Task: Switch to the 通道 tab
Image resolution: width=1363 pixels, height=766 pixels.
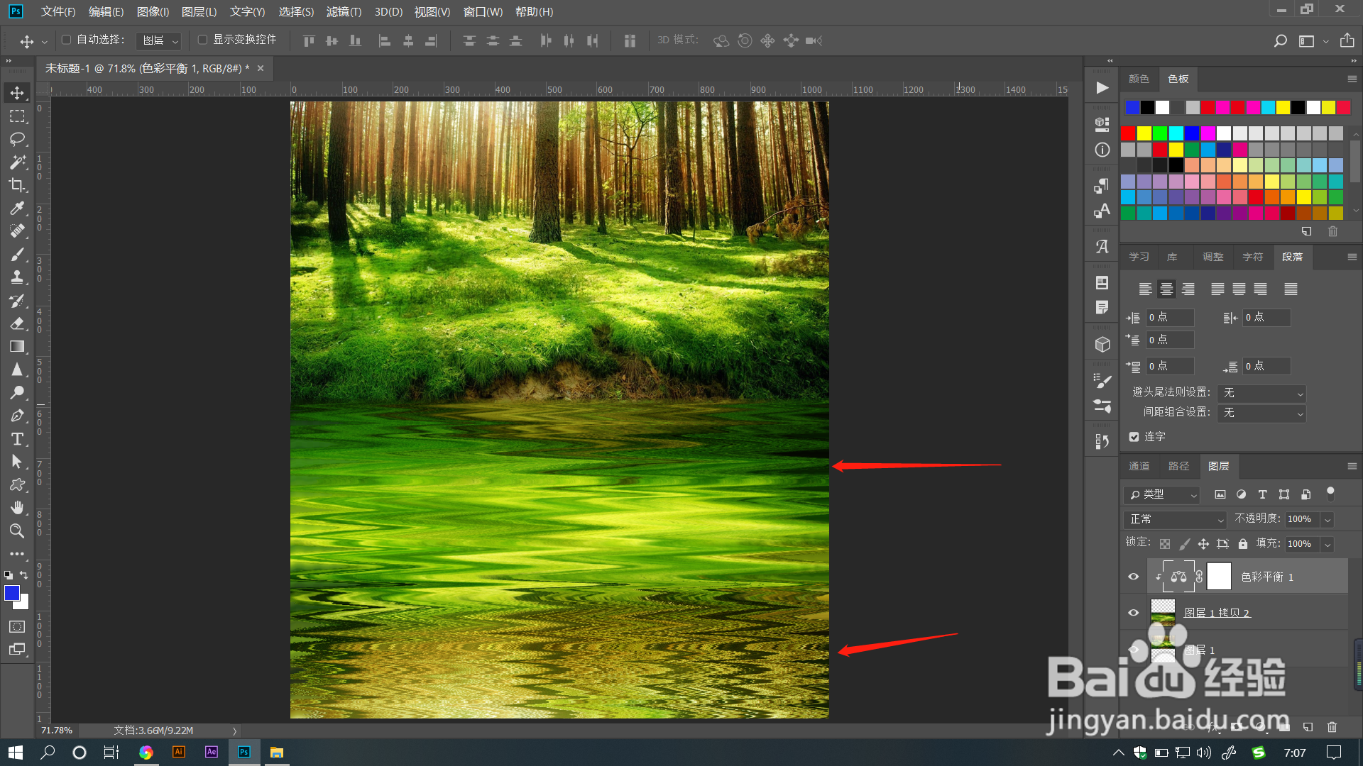Action: click(x=1139, y=466)
